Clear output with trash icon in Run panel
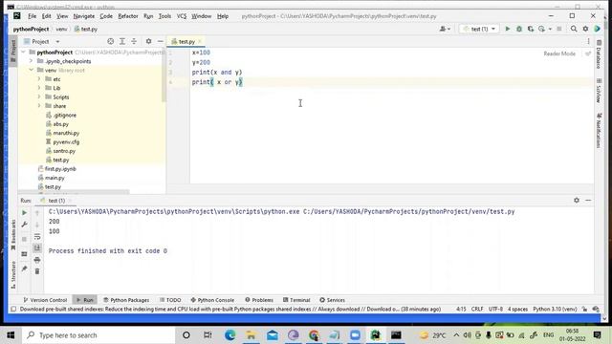 pyautogui.click(x=37, y=271)
